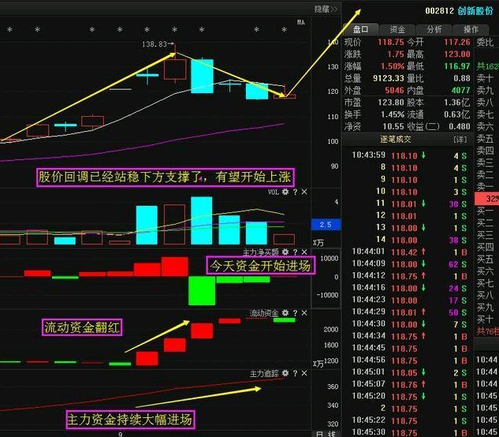Open settings gear for 流动资金 indicator
Image resolution: width=499 pixels, height=437 pixels.
pos(285,313)
